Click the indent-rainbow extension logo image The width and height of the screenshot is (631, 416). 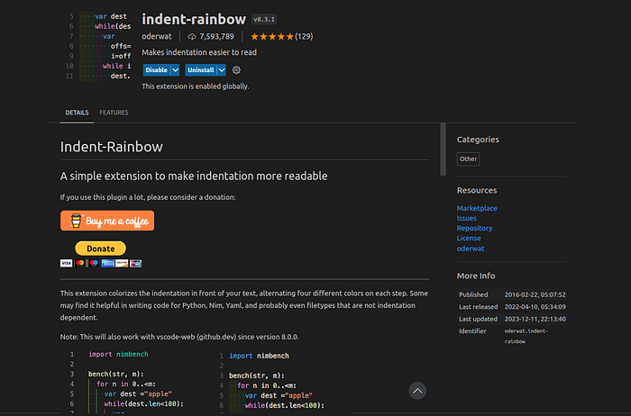pyautogui.click(x=98, y=46)
